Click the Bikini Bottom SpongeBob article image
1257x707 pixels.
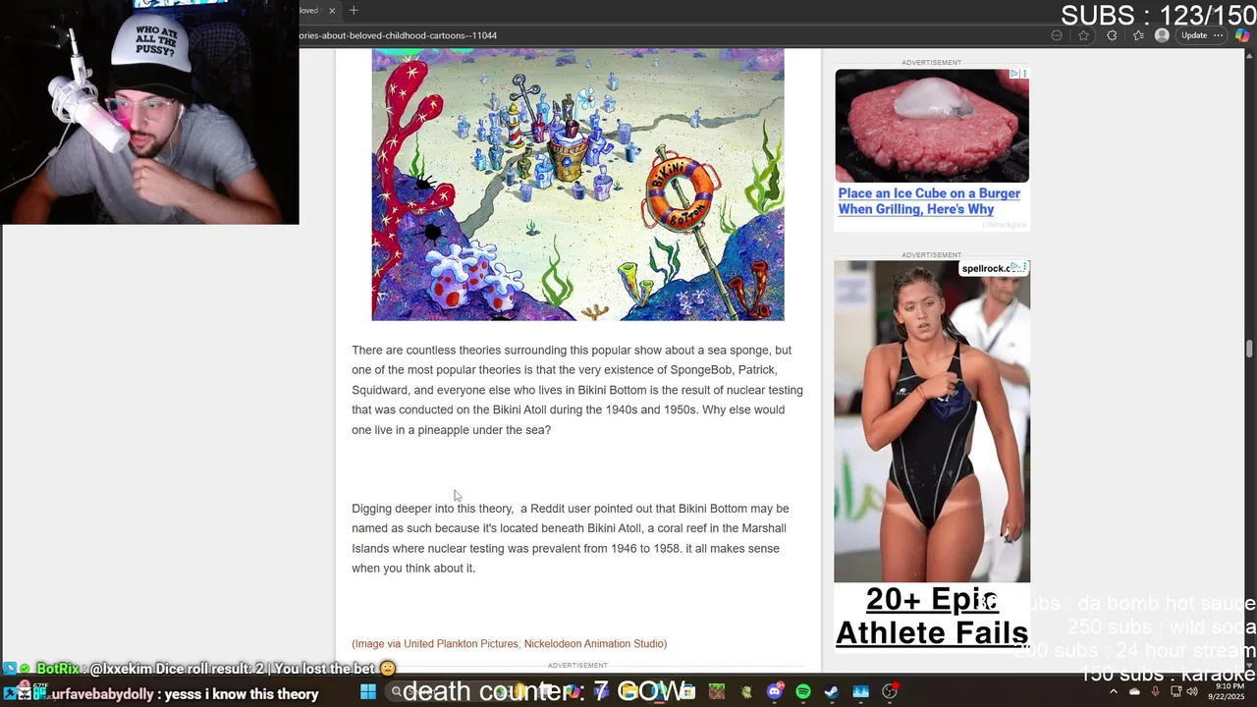(x=577, y=185)
